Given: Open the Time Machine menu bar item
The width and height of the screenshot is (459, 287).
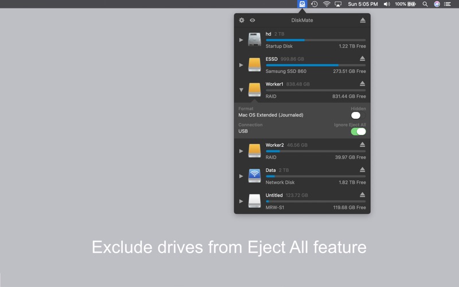Looking at the screenshot, I should point(314,4).
